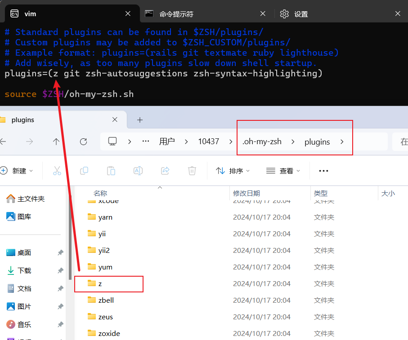Select the plugins tab in File Explorer
The height and width of the screenshot is (340, 408).
(63, 120)
